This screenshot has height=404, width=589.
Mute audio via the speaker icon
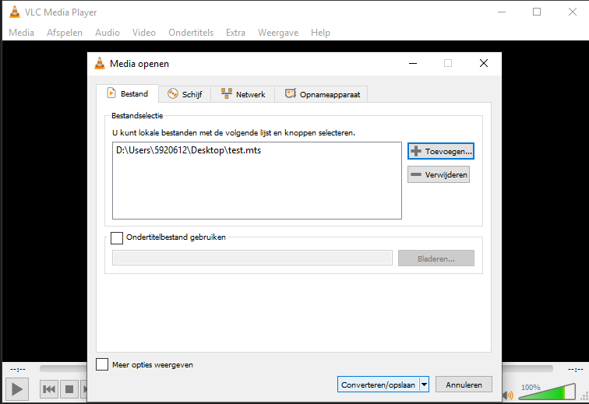tap(508, 395)
